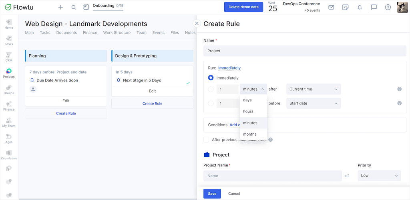Image resolution: width=410 pixels, height=200 pixels.
Task: Click the assignee avatar on the Planning rule
Action: click(x=33, y=89)
